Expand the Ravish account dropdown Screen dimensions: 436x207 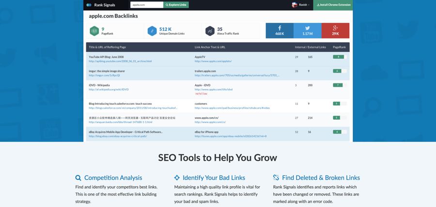pos(304,5)
